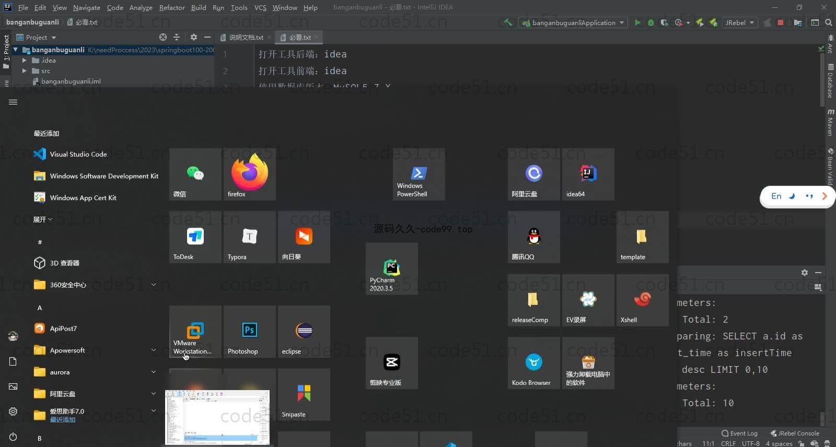Launch the 剪映专业版 tile
Viewport: 836px width, 447px height.
392,363
